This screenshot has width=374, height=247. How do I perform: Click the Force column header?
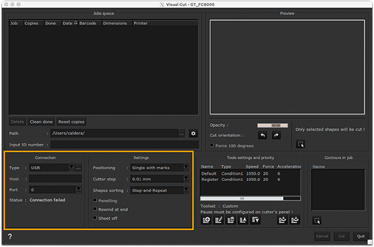[x=268, y=166]
